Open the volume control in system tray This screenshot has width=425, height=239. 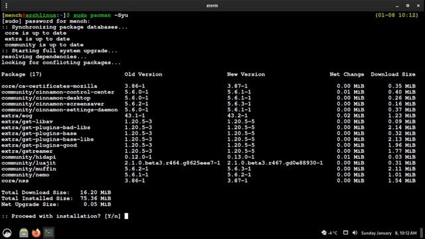355,233
